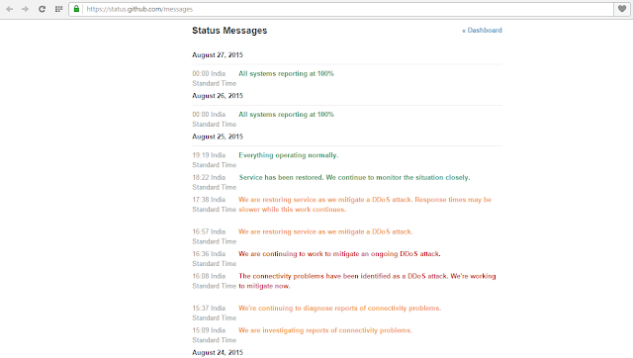The image size is (633, 358).
Task: Select the August 27, 2015 date heading
Action: (x=218, y=55)
